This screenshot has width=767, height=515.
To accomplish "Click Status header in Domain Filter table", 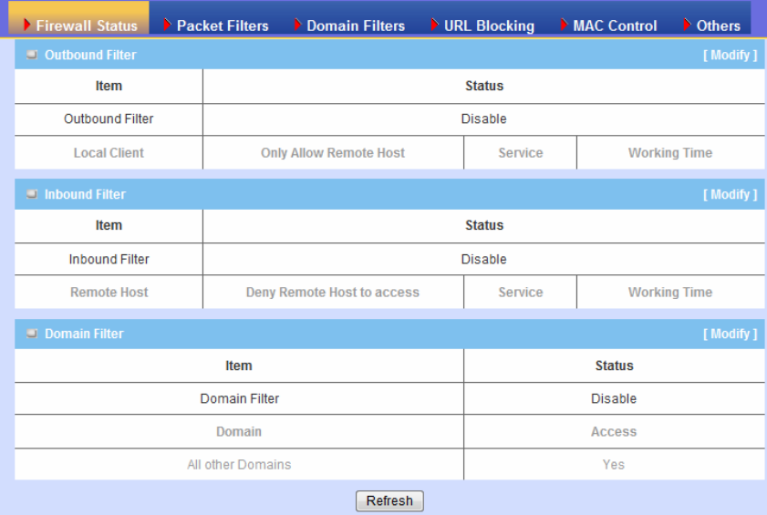I will 614,366.
